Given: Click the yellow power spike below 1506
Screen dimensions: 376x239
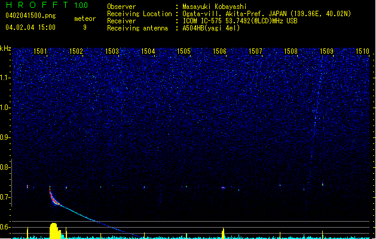Looking at the screenshot, I should [223, 232].
